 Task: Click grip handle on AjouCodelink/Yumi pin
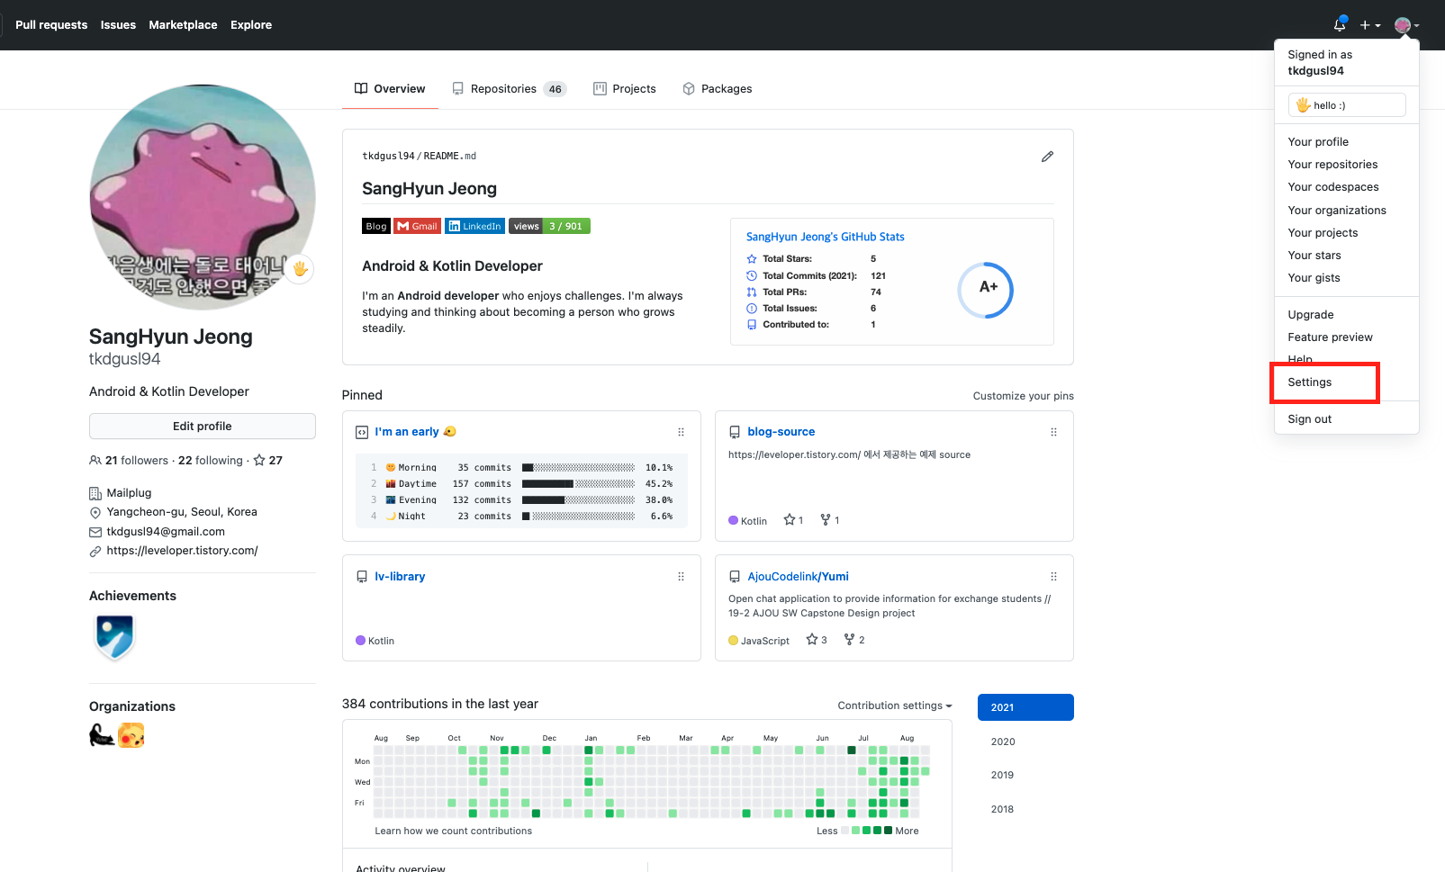click(x=1053, y=577)
